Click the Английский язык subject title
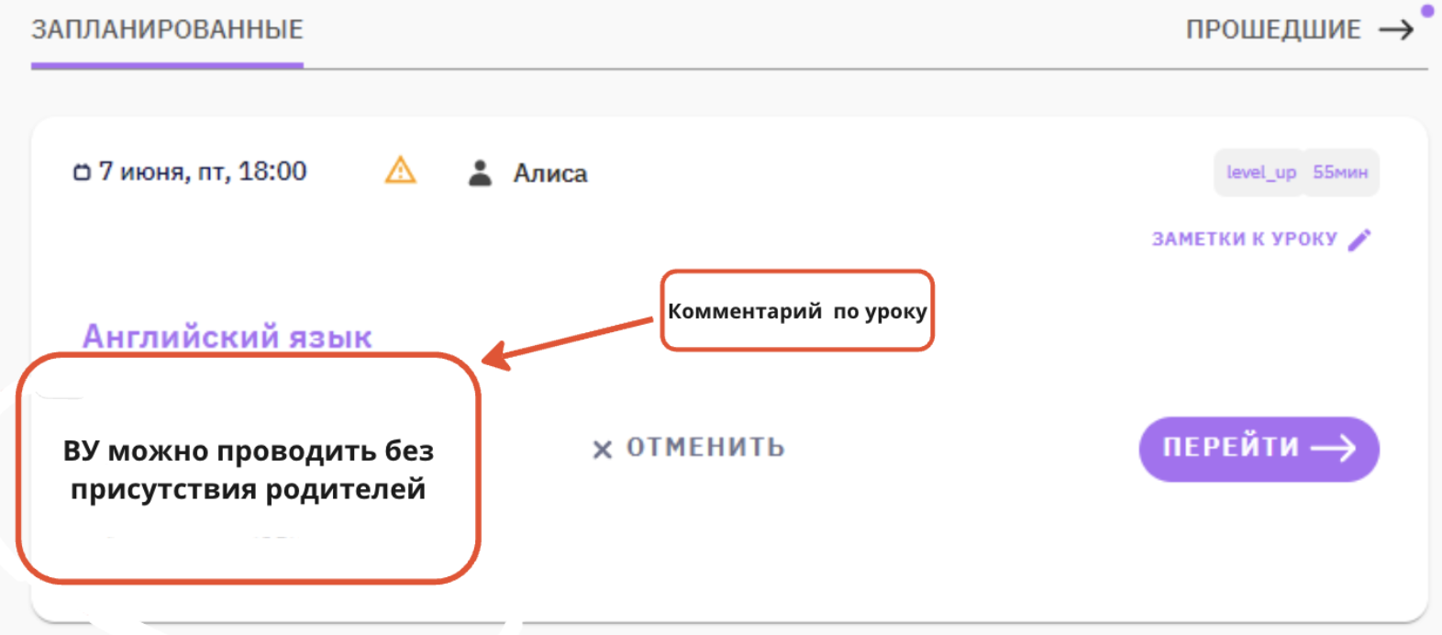The height and width of the screenshot is (635, 1442). click(227, 337)
